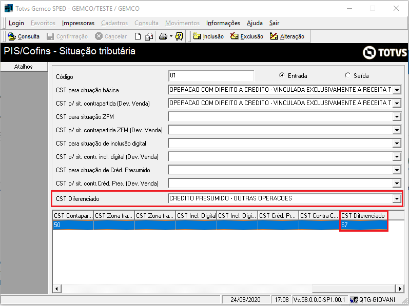The width and height of the screenshot is (409, 306).
Task: Click the horizontal scrollbar left arrow
Action: [x=57, y=289]
